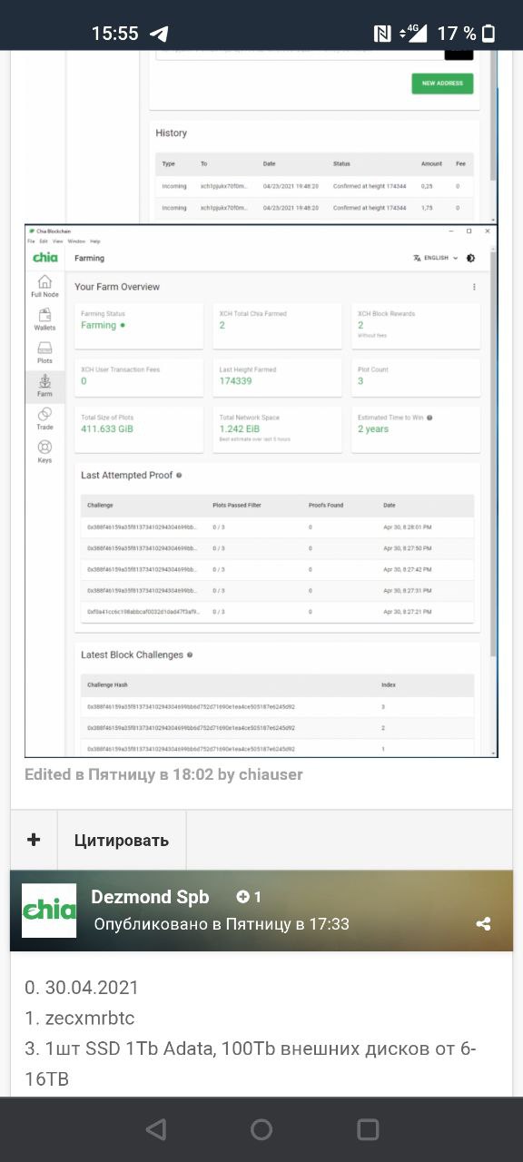Click Total Size of Plots value 411.633 GiB
This screenshot has height=1162, width=523.
click(x=107, y=428)
